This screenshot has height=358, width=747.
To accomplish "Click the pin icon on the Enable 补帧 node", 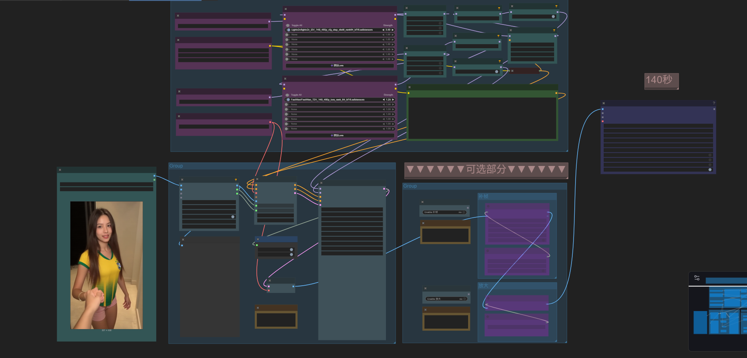I will point(468,208).
